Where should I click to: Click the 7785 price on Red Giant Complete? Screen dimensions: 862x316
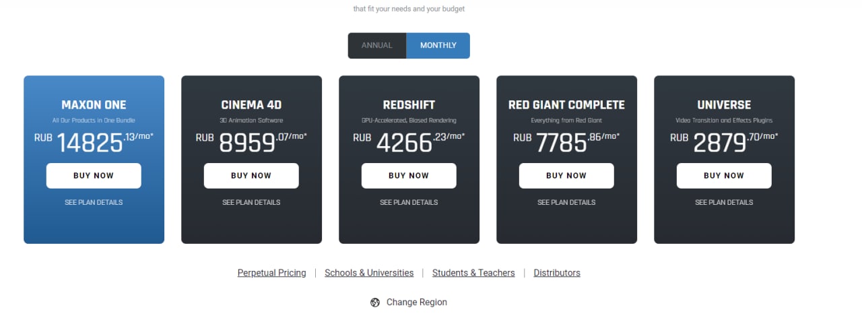click(562, 144)
